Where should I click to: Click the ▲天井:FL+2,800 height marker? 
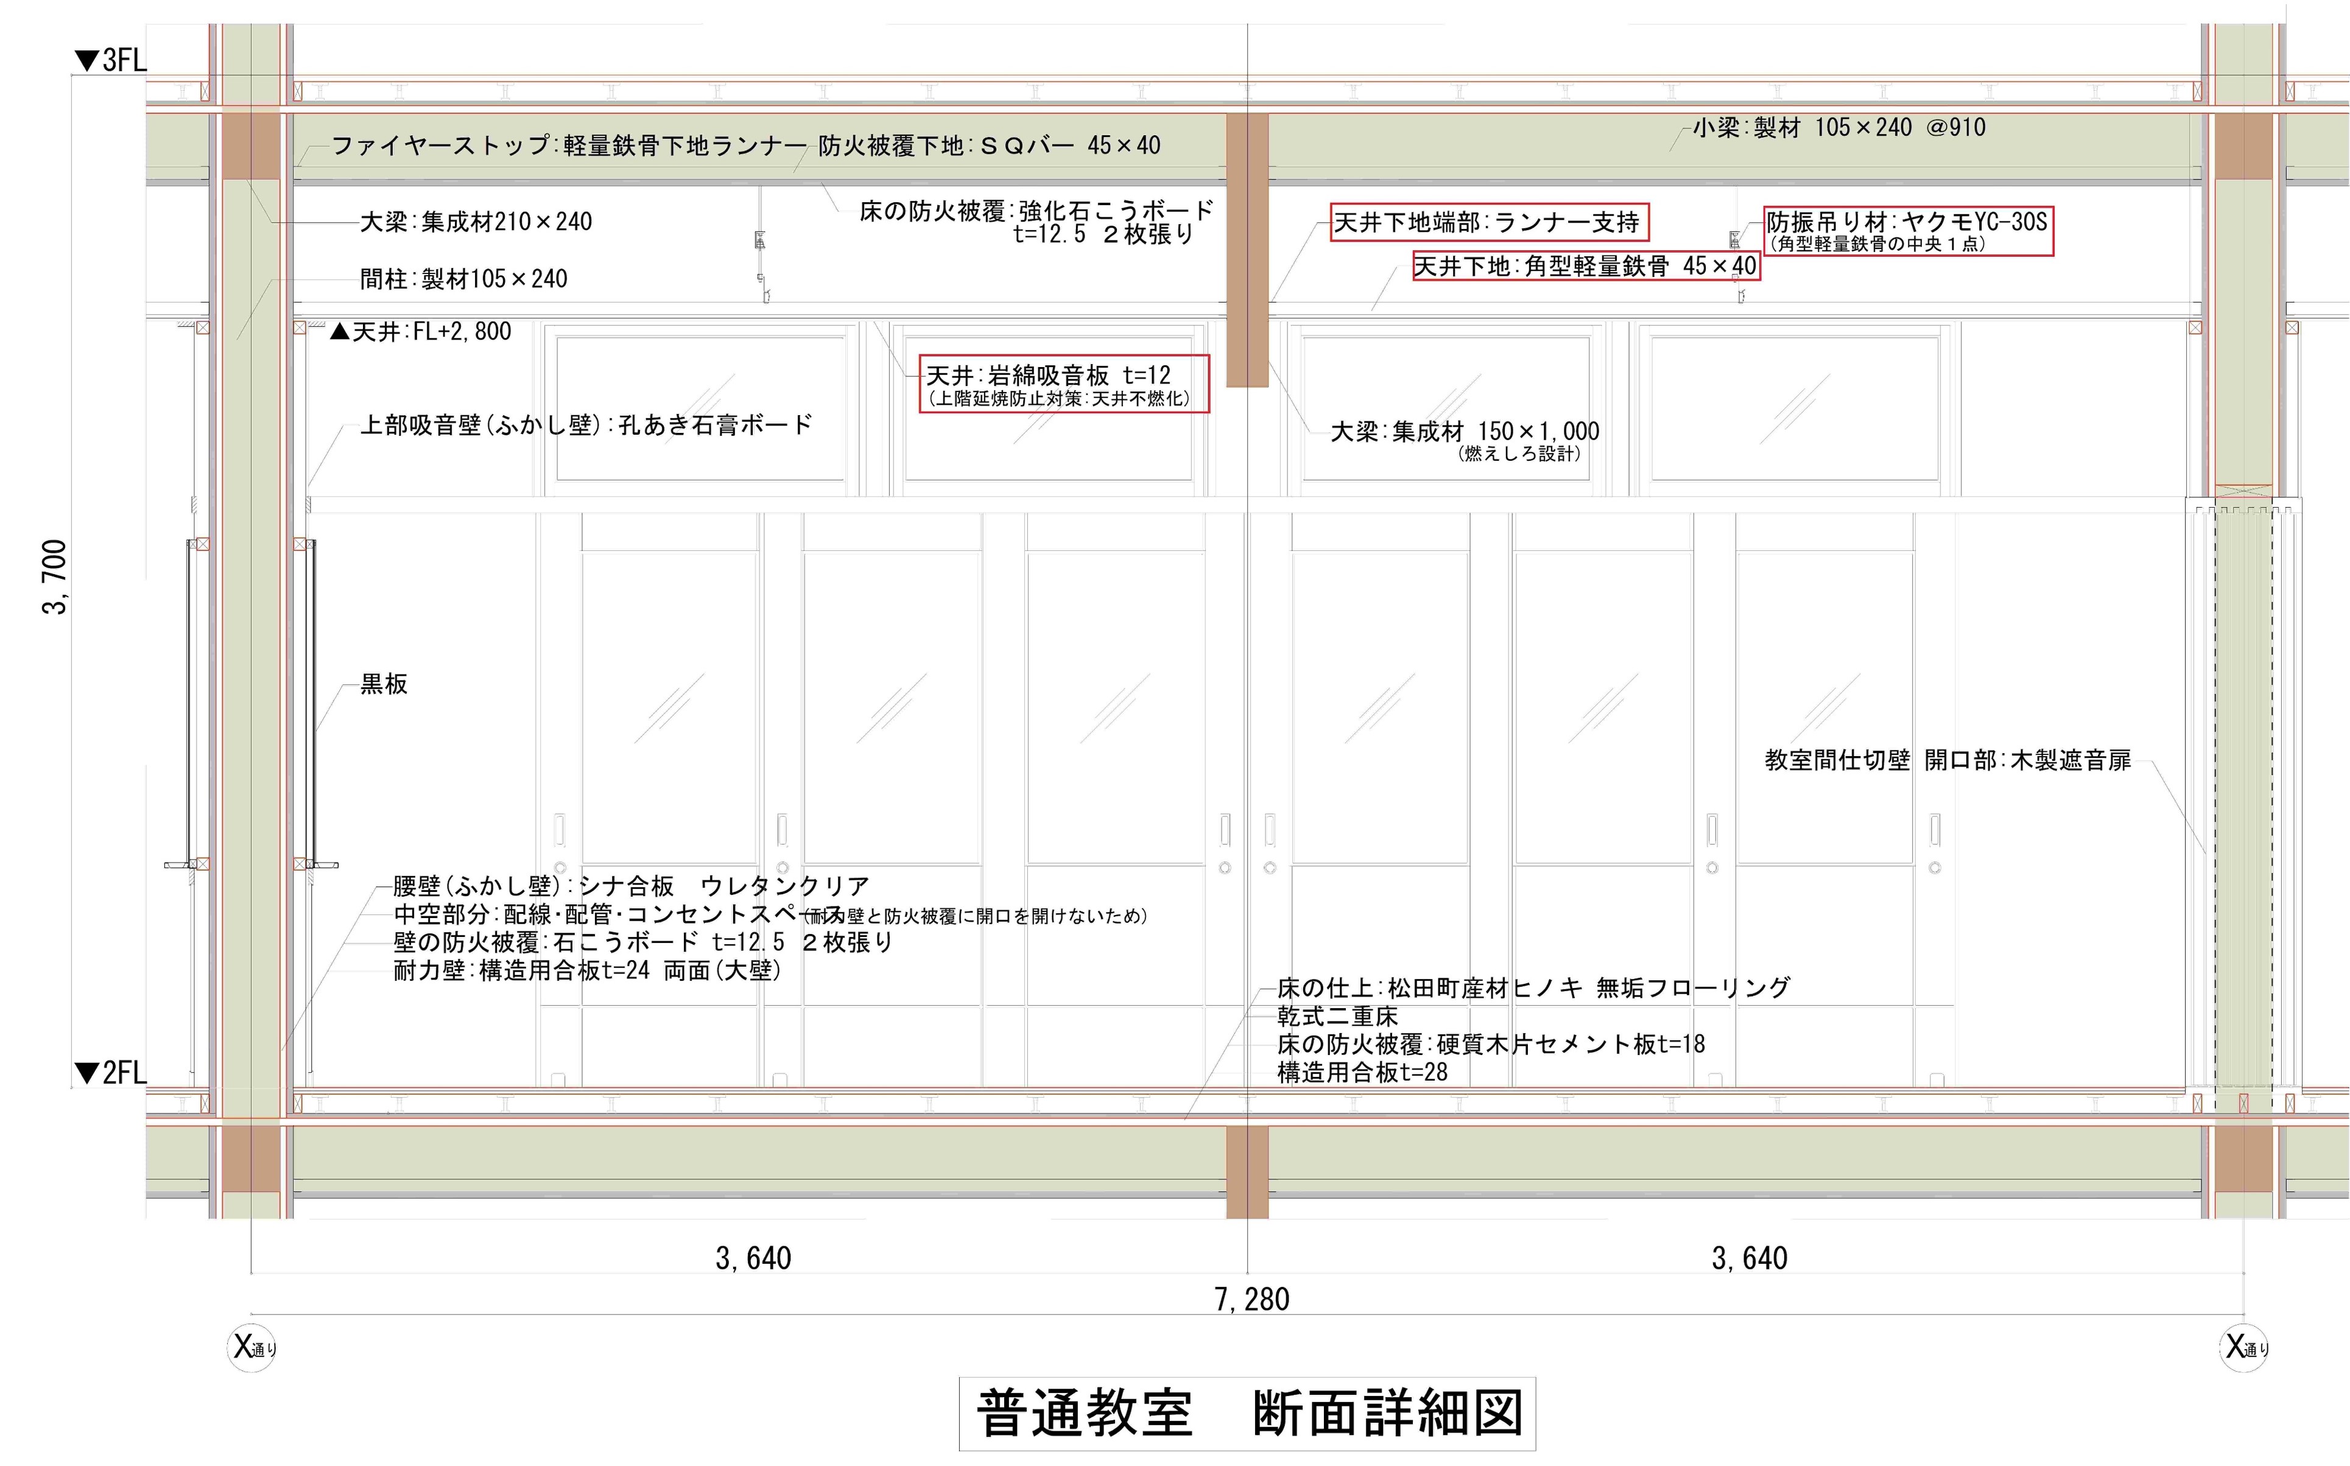(420, 332)
